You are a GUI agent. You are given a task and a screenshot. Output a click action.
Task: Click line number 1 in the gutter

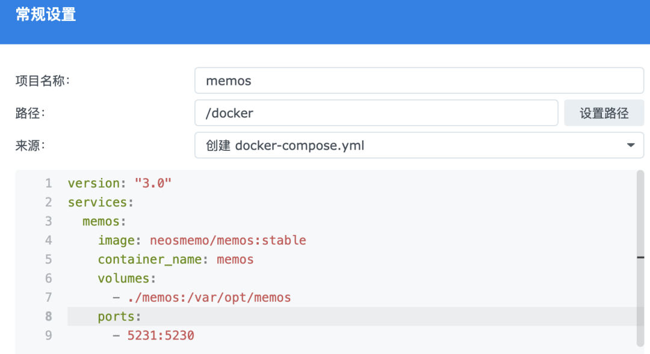[x=48, y=183]
